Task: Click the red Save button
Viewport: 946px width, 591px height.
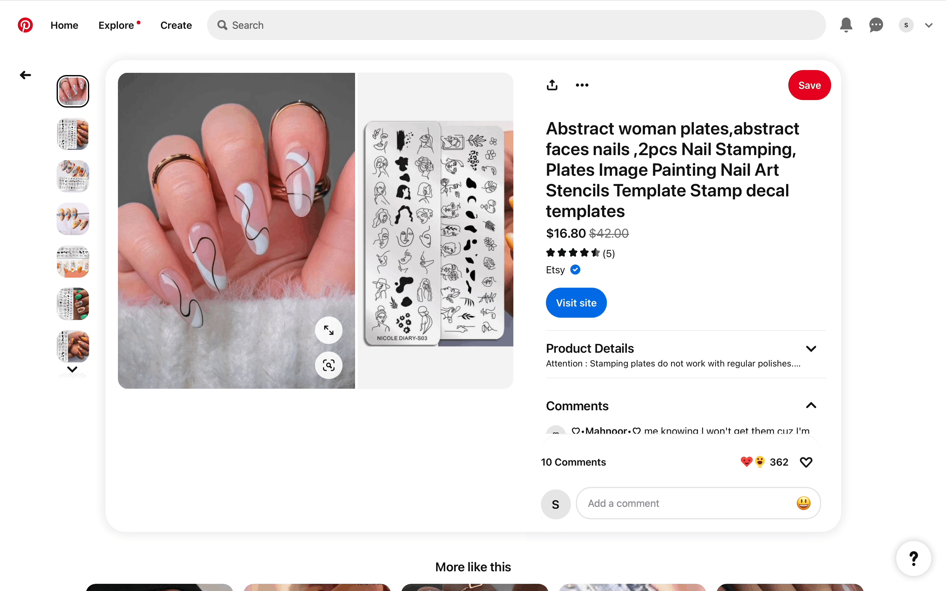Action: click(809, 85)
